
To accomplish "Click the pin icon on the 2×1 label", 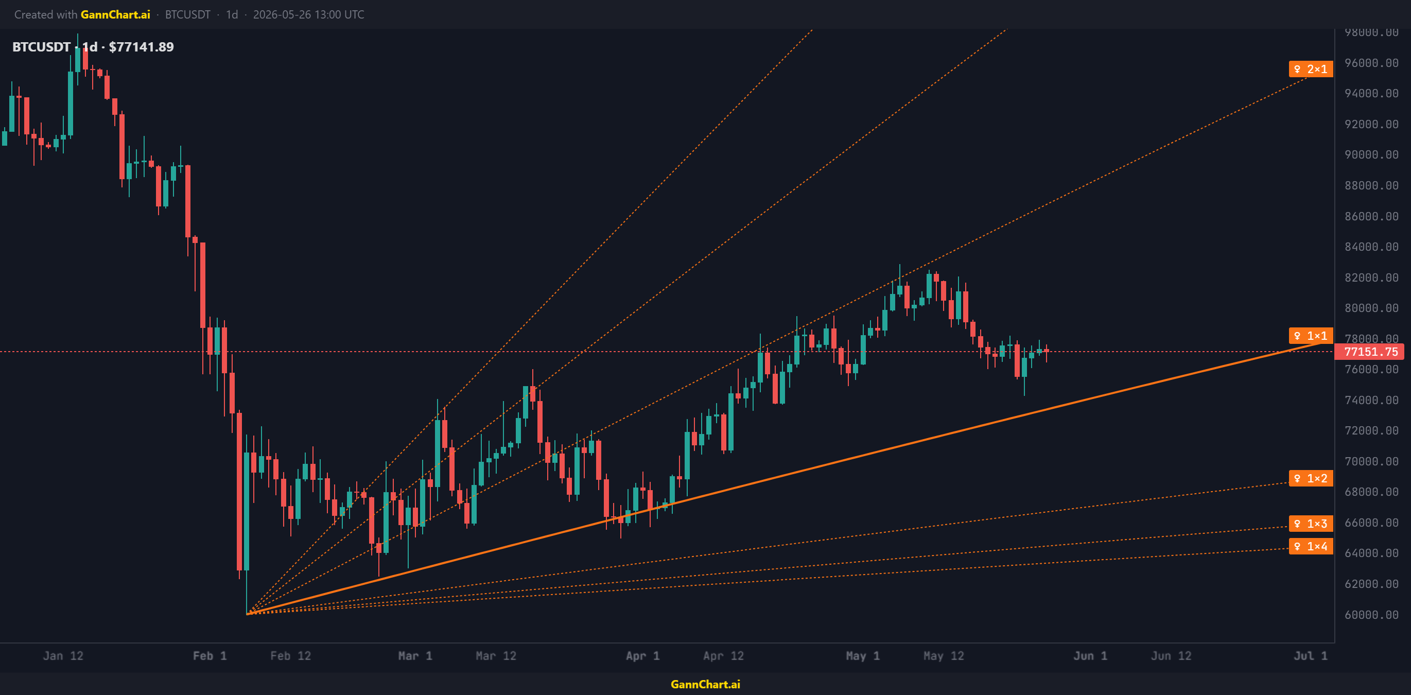I will coord(1297,69).
